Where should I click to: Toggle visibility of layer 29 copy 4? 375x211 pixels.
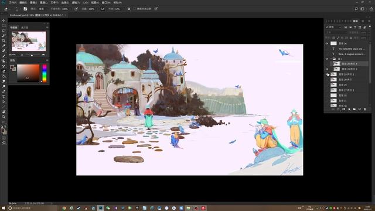[x=327, y=64]
